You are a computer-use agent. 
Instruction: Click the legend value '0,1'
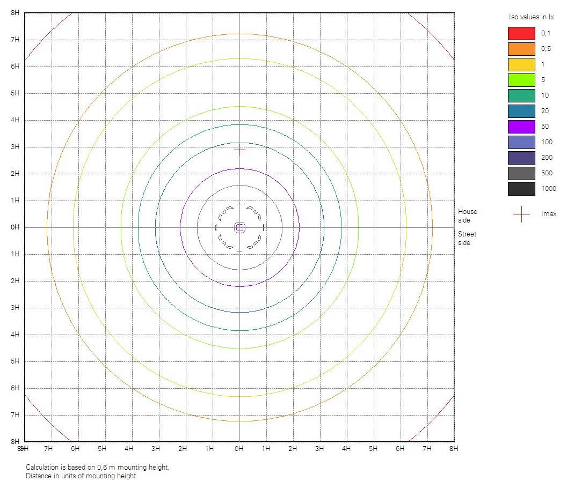click(546, 33)
